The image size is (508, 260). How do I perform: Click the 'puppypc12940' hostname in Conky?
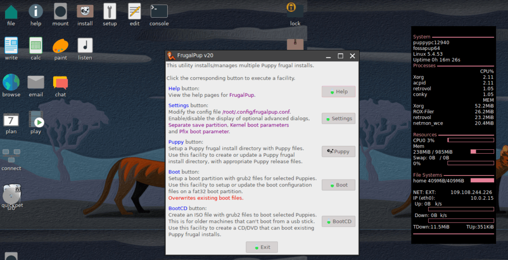coord(431,43)
